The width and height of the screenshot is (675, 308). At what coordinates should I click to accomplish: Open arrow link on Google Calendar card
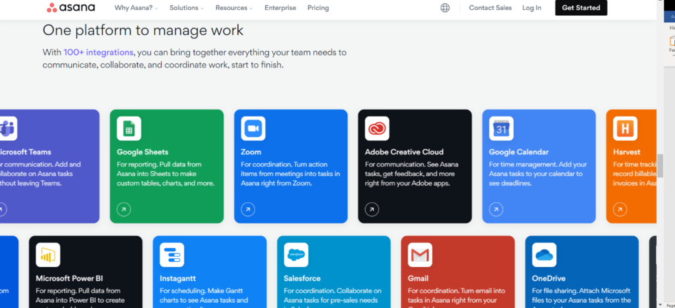coord(496,210)
